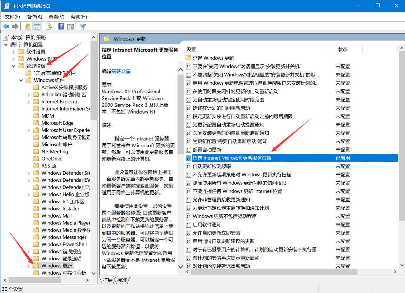Click the Export List toolbar icon
Viewport: 405px width, 293px height.
click(x=49, y=26)
